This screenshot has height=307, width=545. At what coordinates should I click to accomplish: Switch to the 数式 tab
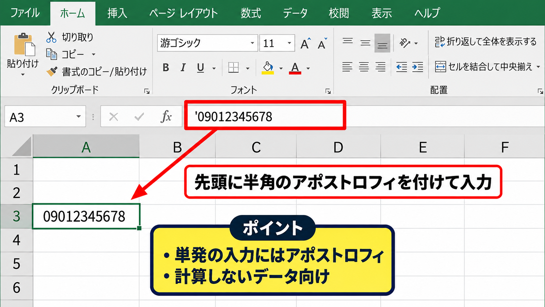(x=251, y=13)
